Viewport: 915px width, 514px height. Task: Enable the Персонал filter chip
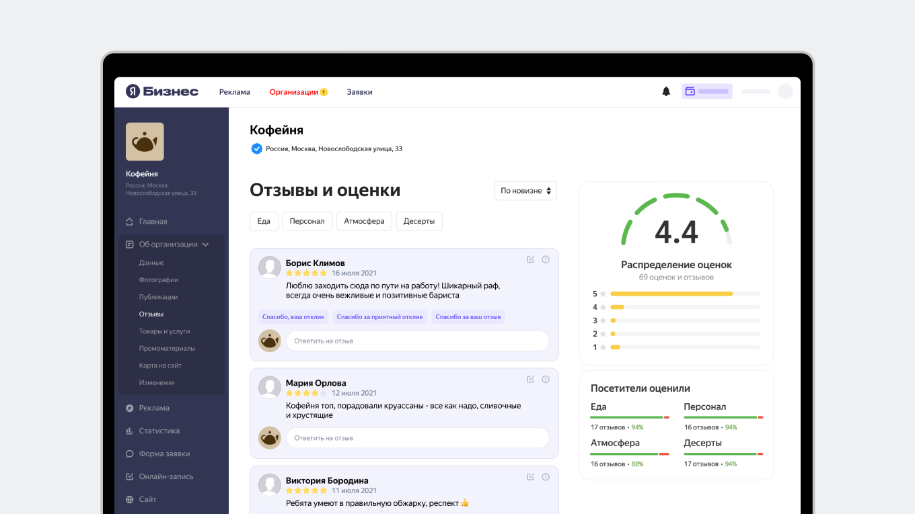[x=307, y=221]
